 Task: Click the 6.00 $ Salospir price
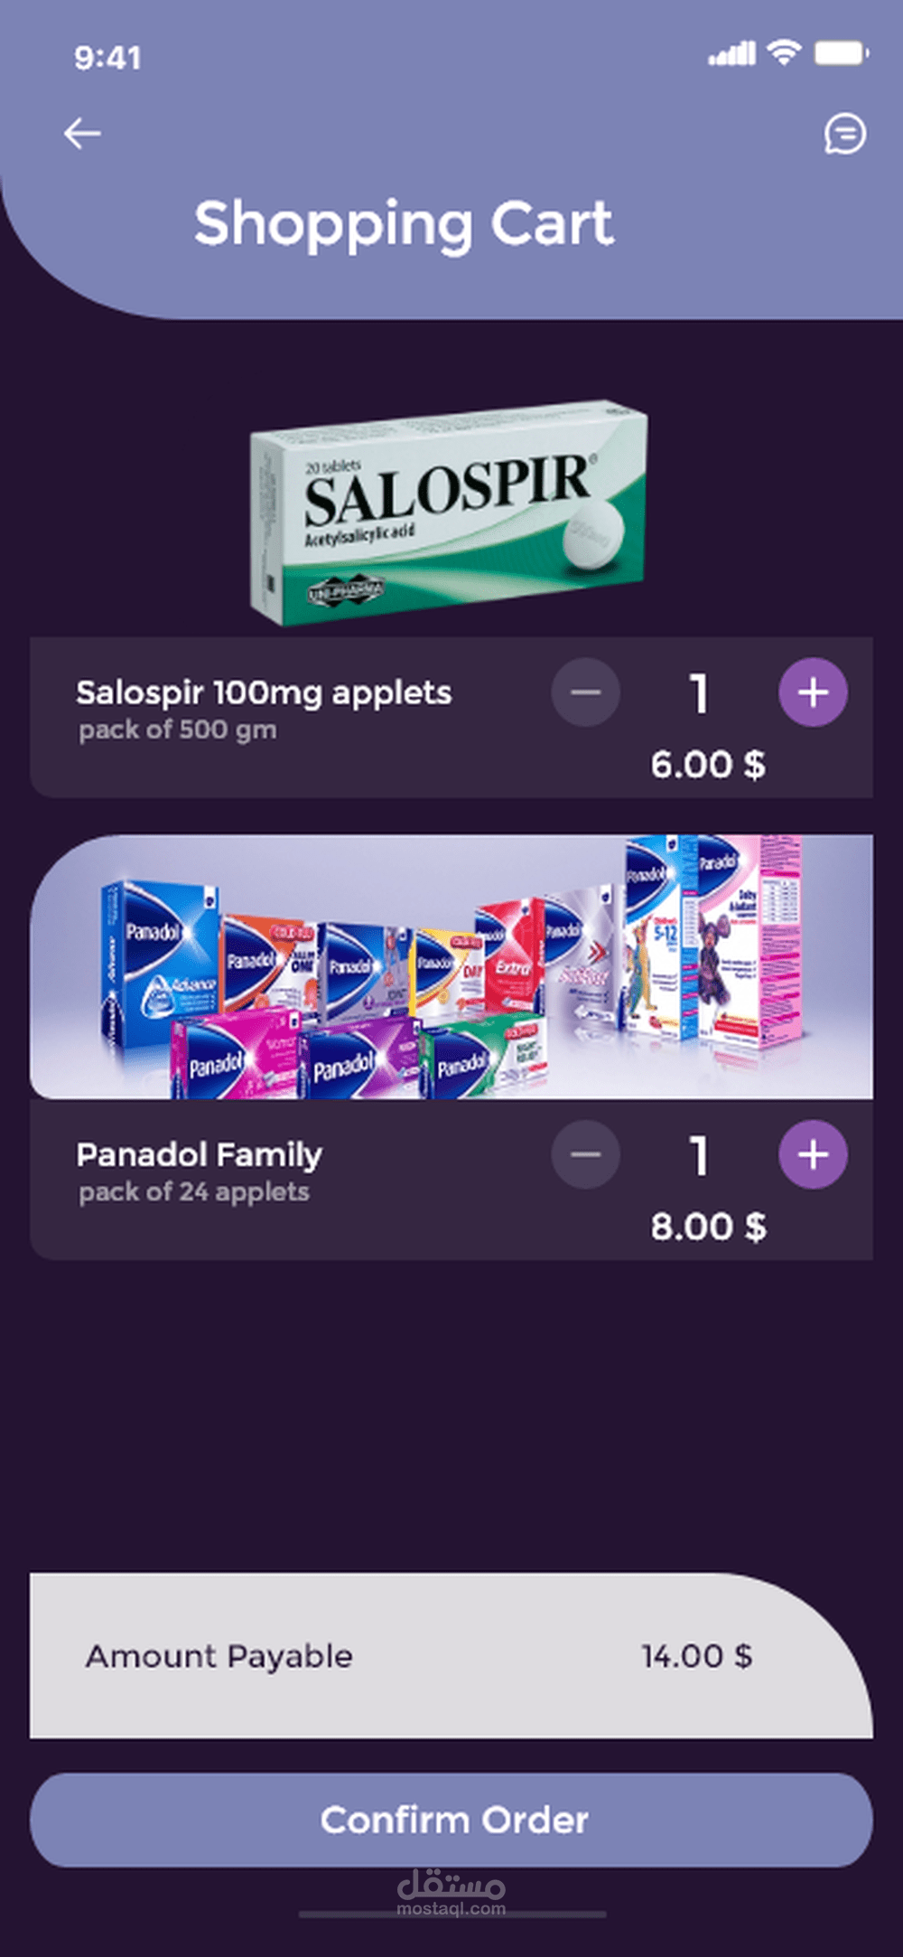708,765
